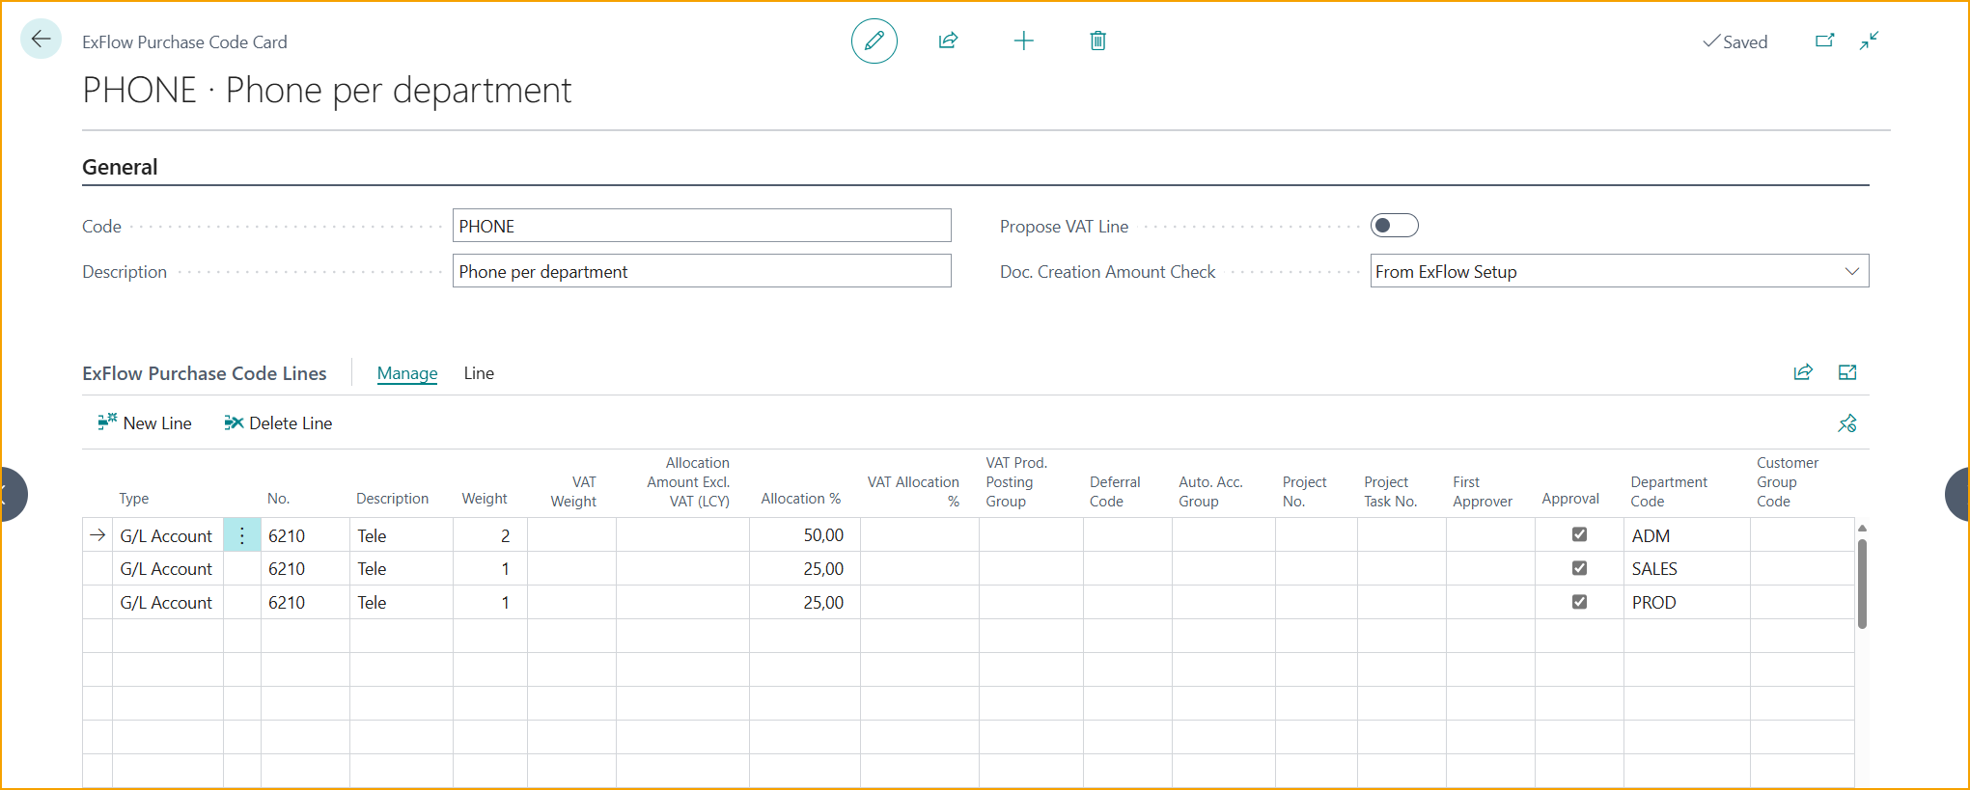Expand the purchase code lines section icon
Image resolution: width=1970 pixels, height=790 pixels.
(1846, 372)
